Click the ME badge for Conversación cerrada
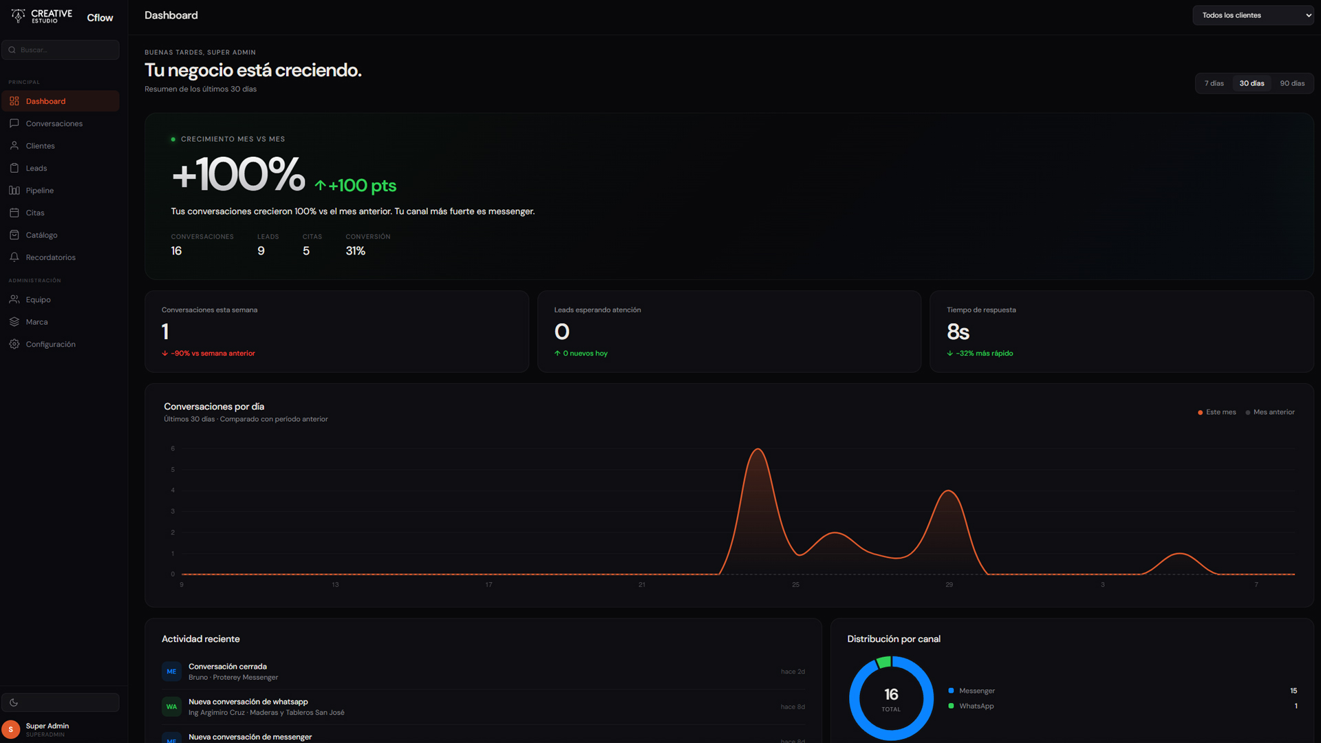Screen dimensions: 1321x743 tap(171, 671)
